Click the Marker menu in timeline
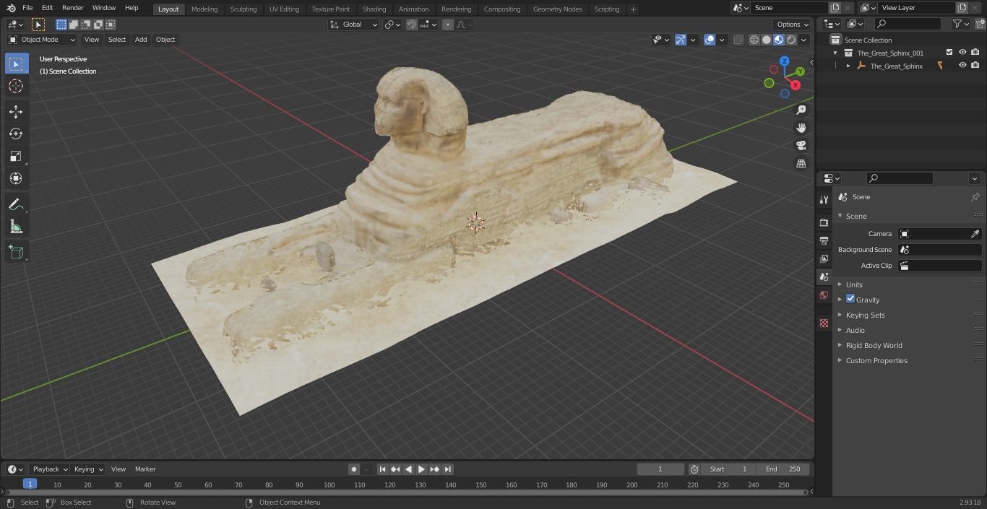 [145, 469]
